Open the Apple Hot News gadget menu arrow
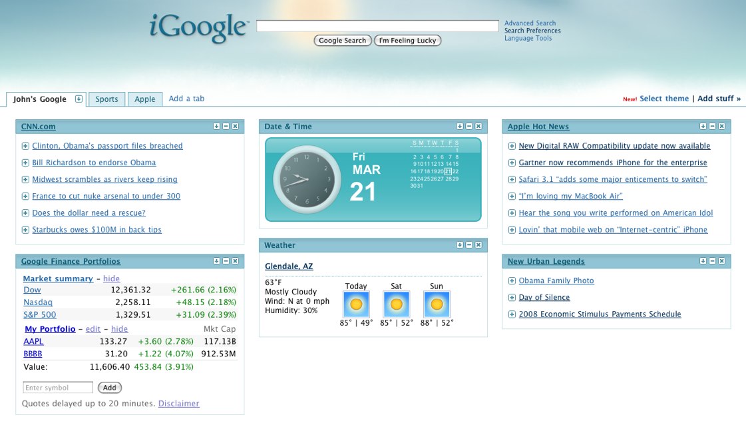 (x=703, y=126)
